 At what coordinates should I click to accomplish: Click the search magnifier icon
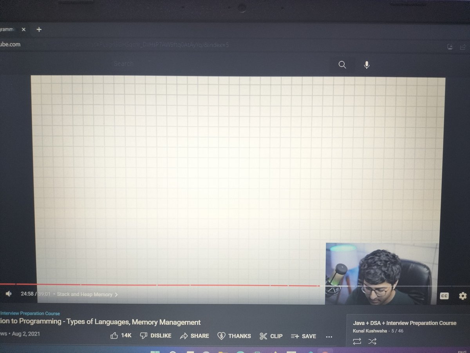[x=342, y=65]
